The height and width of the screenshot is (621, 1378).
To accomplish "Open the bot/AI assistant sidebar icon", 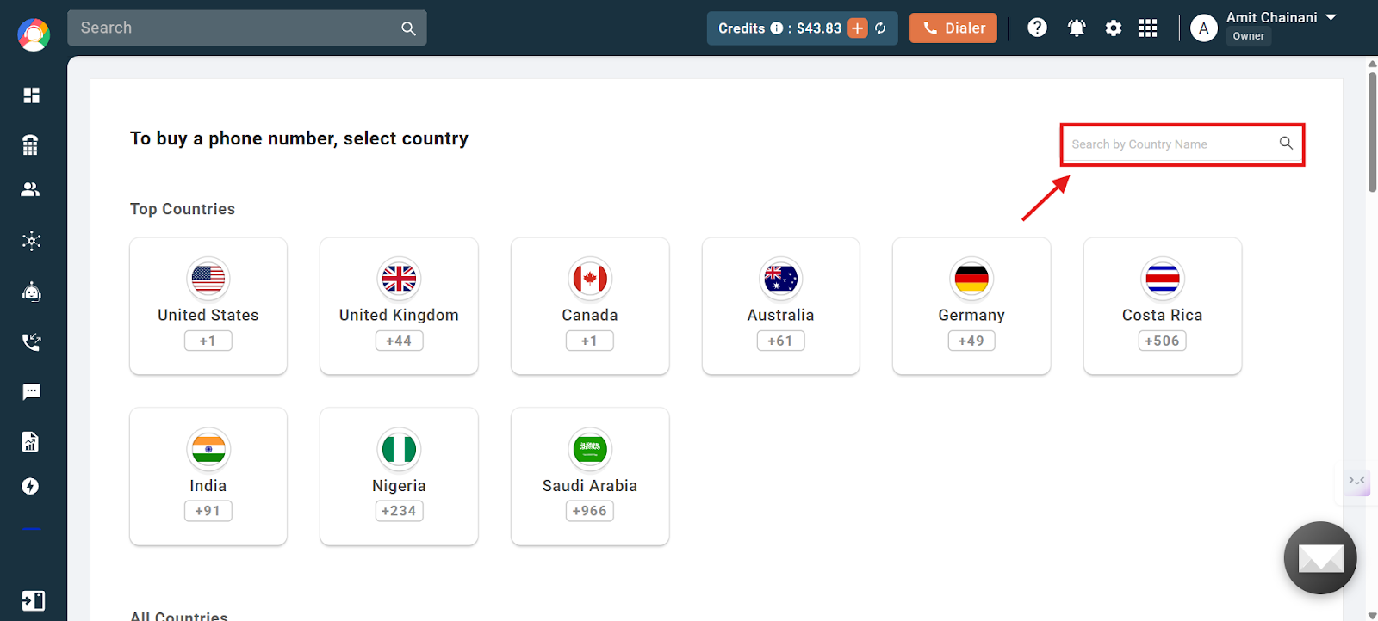I will tap(32, 292).
